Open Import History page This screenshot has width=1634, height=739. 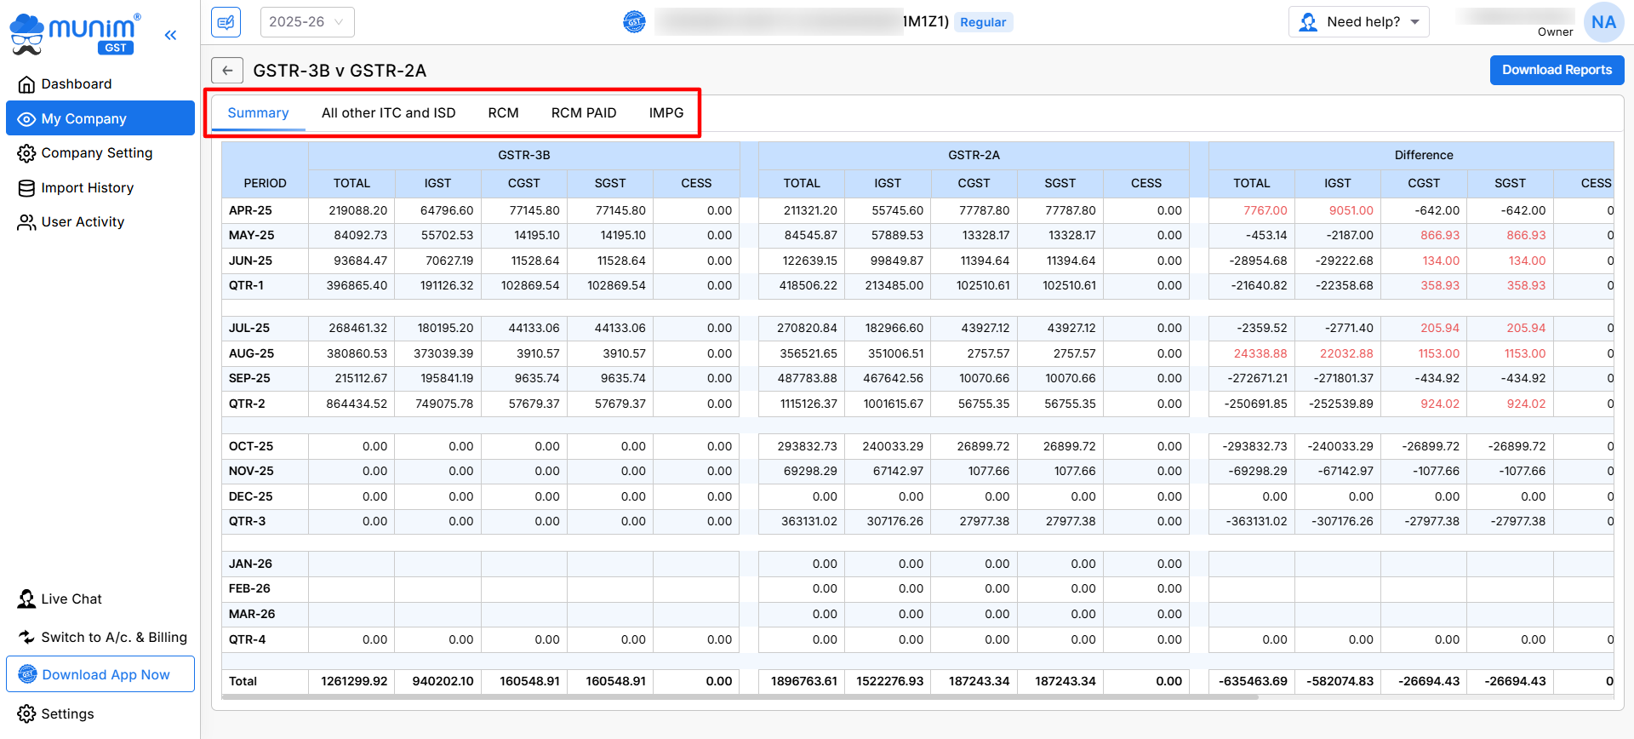(x=87, y=188)
